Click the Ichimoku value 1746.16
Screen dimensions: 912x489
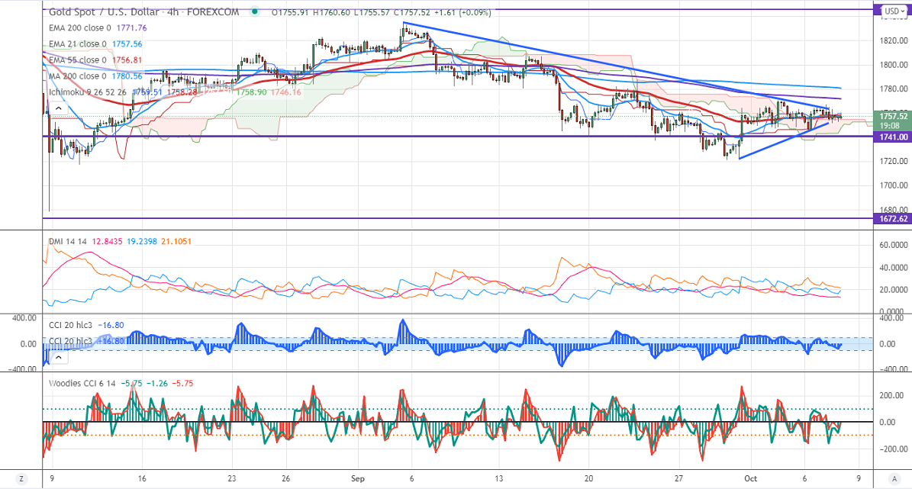click(x=285, y=92)
